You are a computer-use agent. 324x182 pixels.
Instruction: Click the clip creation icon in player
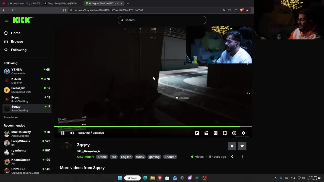point(206,133)
